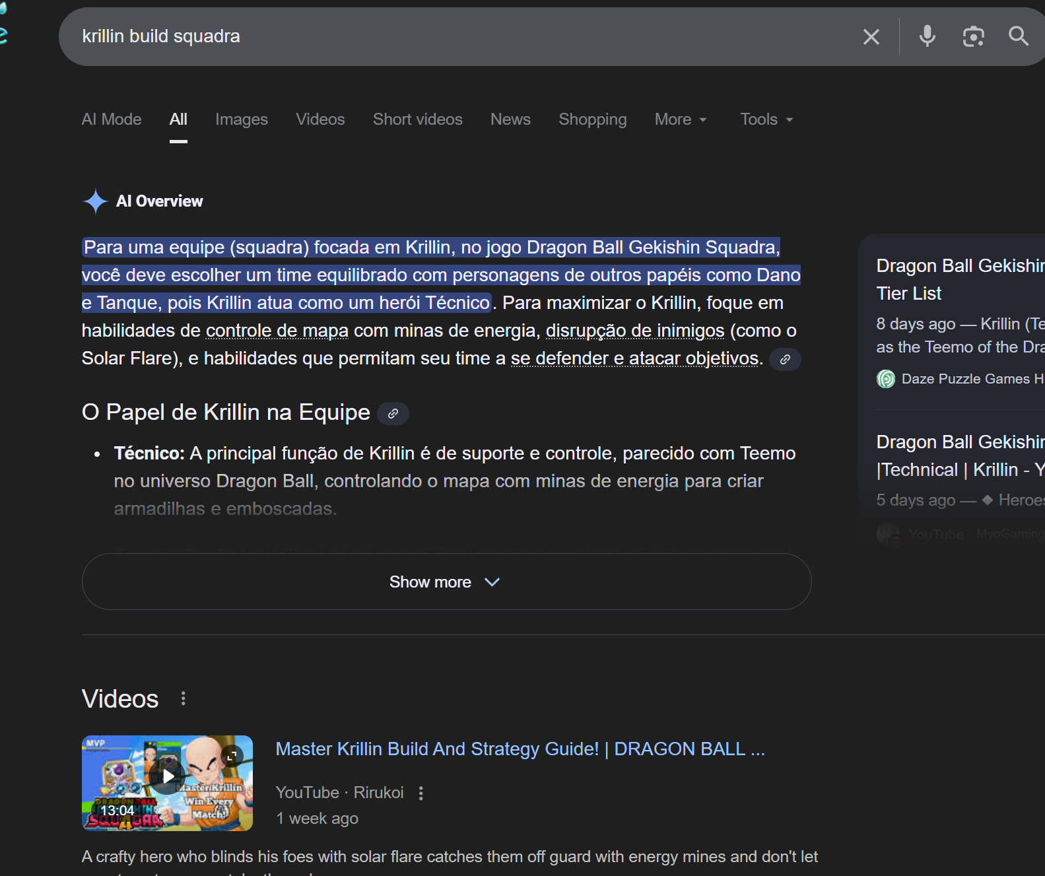Click the 'Técnico:' bullet text
1045x876 pixels.
click(x=149, y=454)
